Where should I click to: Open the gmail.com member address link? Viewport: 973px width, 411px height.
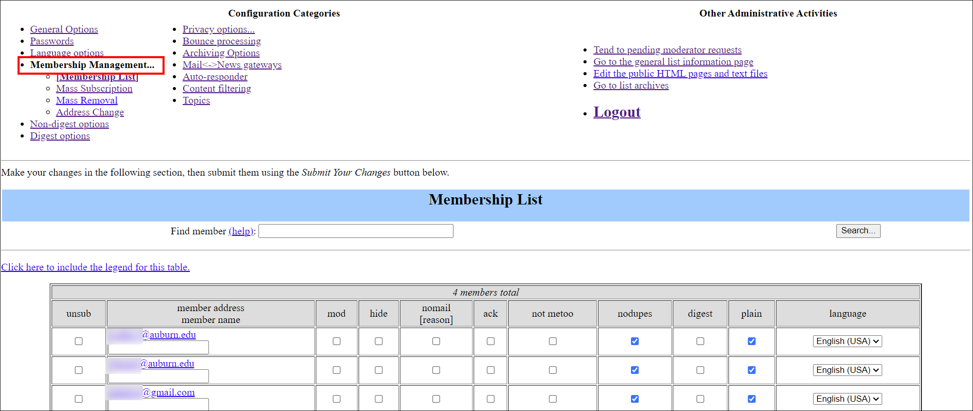(x=168, y=392)
